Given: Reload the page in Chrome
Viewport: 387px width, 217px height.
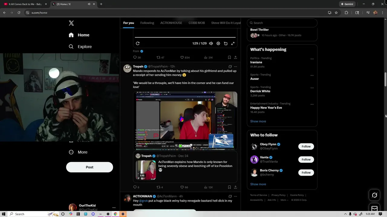Looking at the screenshot, I should (19, 13).
